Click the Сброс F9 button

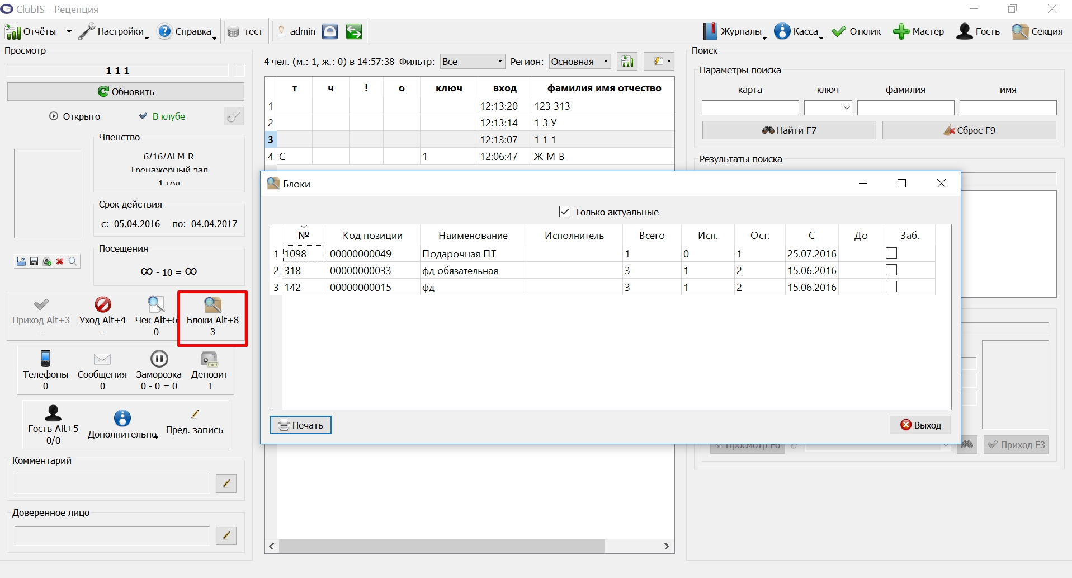coord(969,130)
